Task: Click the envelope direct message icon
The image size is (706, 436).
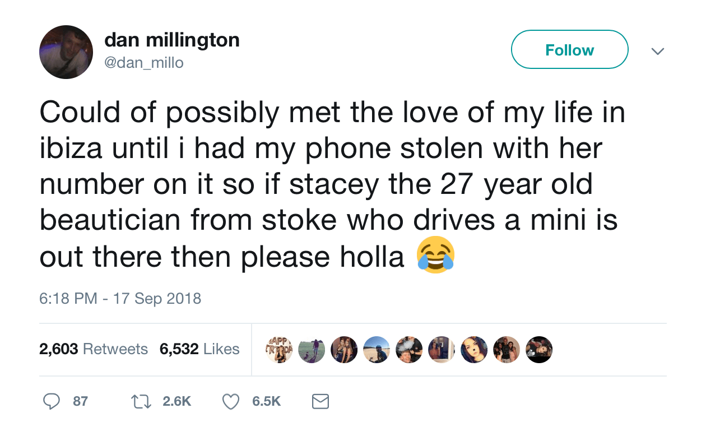Action: pos(319,401)
